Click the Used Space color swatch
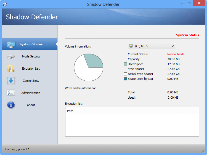The image size is (207, 155). click(125, 64)
